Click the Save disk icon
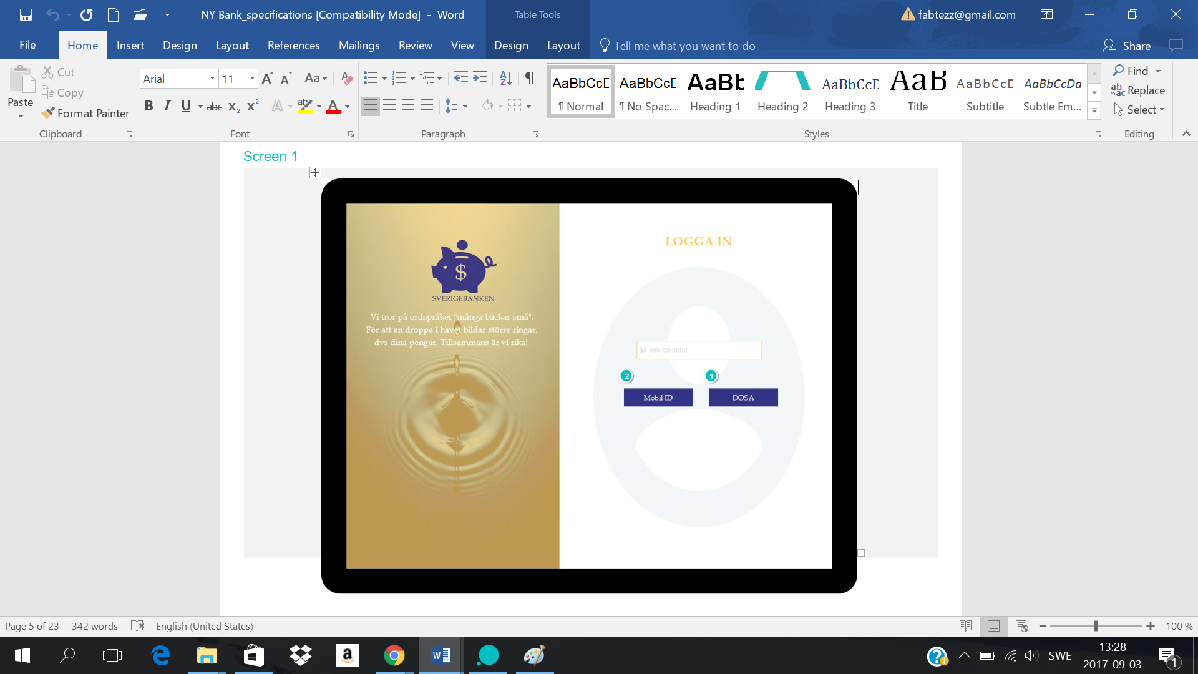 click(26, 14)
